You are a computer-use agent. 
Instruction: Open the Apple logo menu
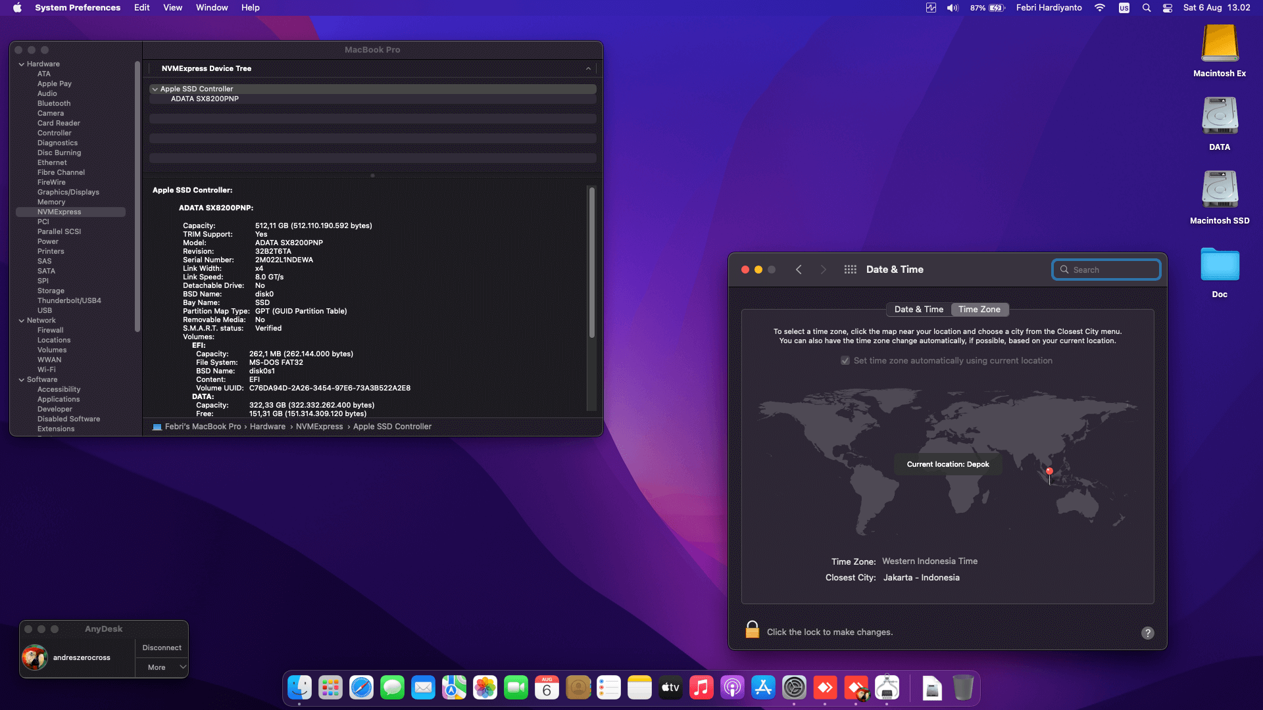18,8
